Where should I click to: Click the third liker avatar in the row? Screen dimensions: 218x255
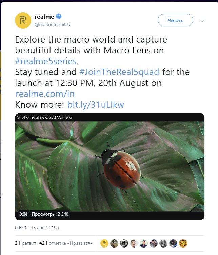click(124, 243)
